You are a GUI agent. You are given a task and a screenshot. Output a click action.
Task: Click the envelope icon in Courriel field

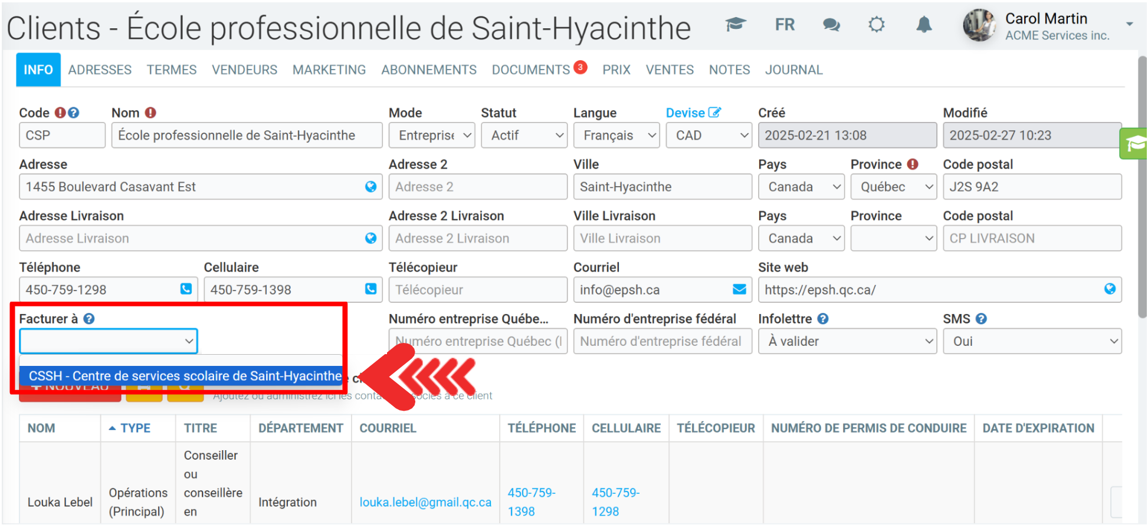[739, 289]
